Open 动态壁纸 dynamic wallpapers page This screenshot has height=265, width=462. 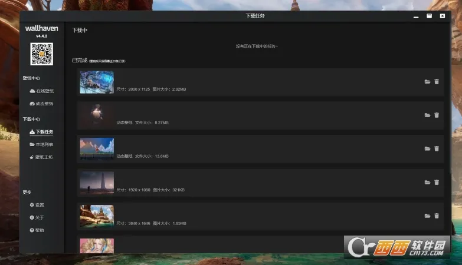click(41, 104)
